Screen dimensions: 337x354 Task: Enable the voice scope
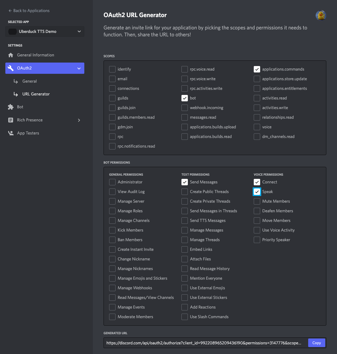257,127
